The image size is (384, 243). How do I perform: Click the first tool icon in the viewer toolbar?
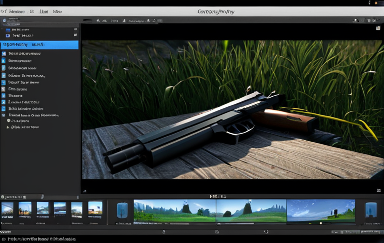tap(98, 21)
